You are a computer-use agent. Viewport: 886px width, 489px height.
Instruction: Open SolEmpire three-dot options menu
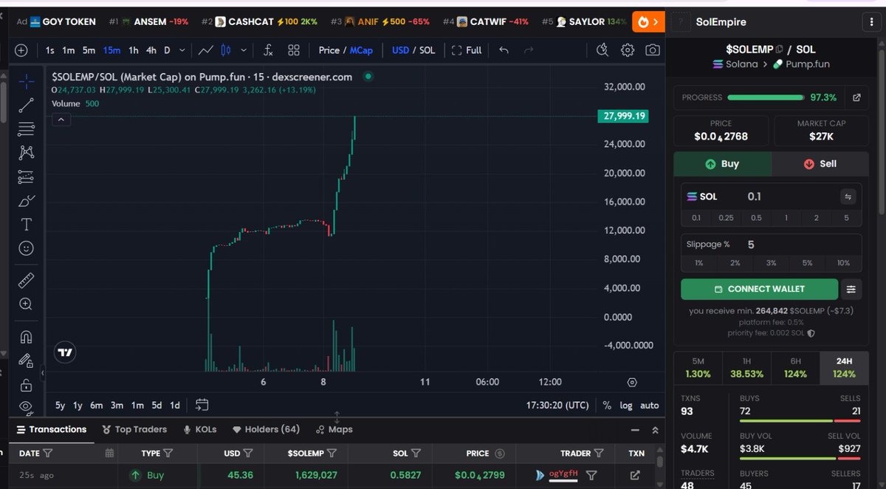pyautogui.click(x=873, y=22)
